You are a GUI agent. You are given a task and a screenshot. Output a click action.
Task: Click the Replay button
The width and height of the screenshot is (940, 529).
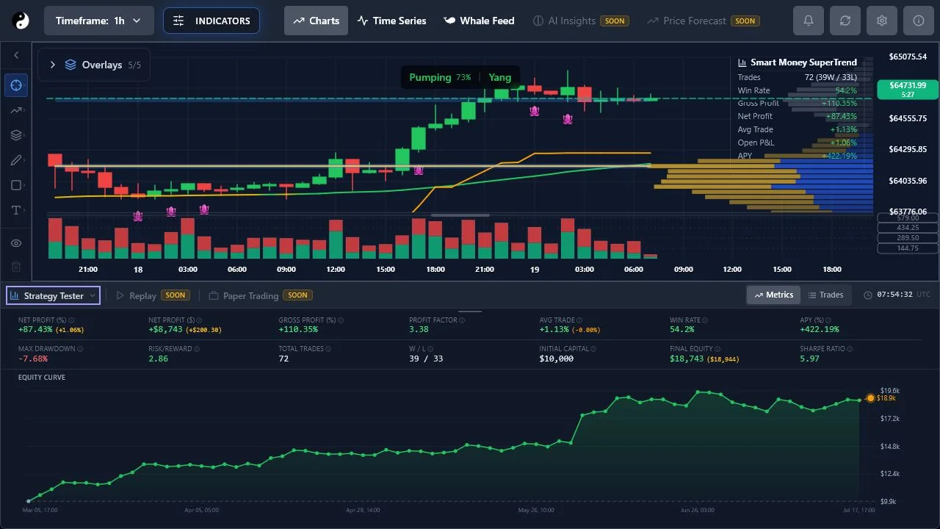click(x=153, y=295)
